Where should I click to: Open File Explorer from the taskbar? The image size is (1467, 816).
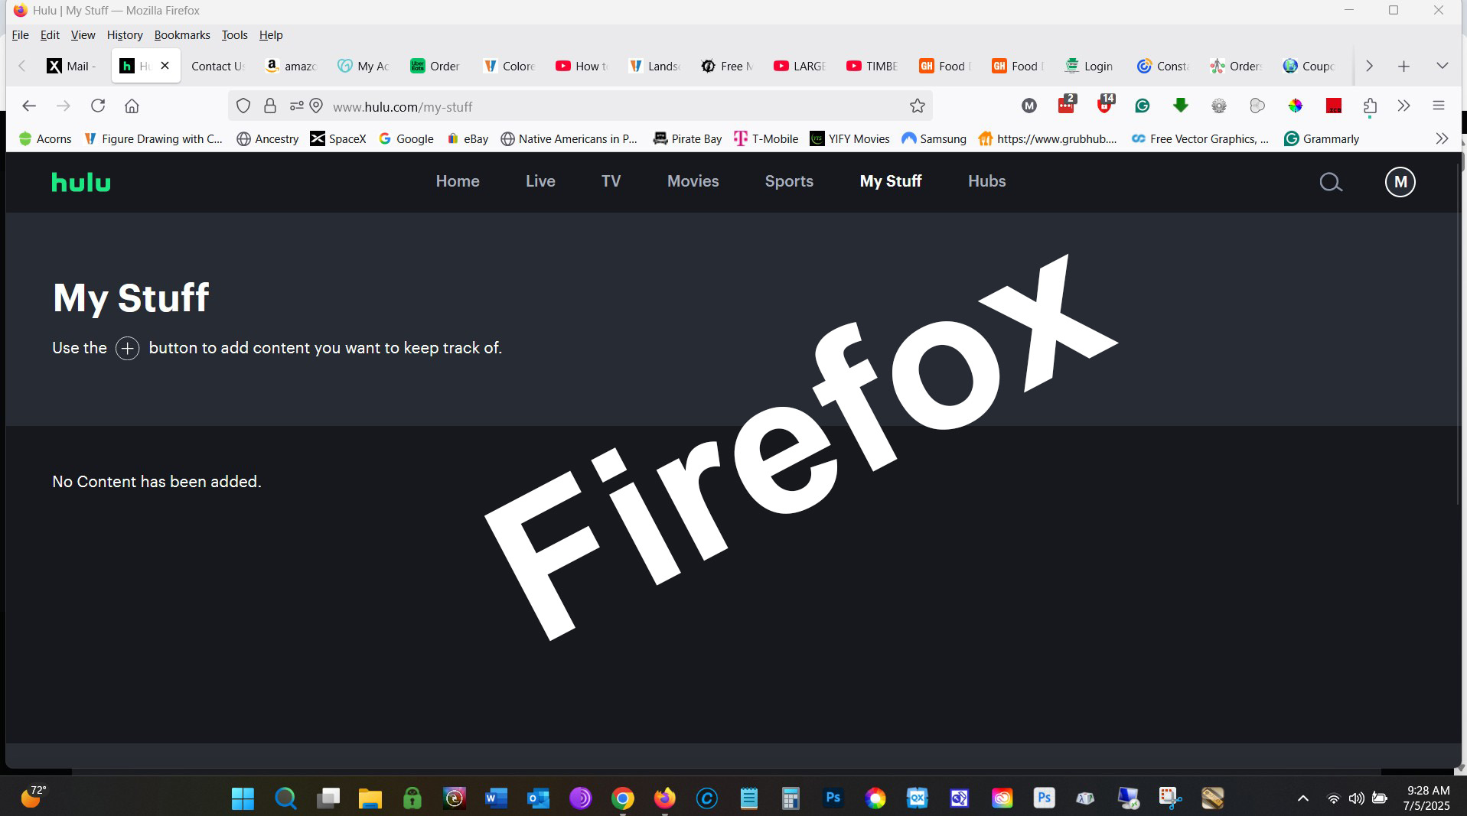coord(370,798)
